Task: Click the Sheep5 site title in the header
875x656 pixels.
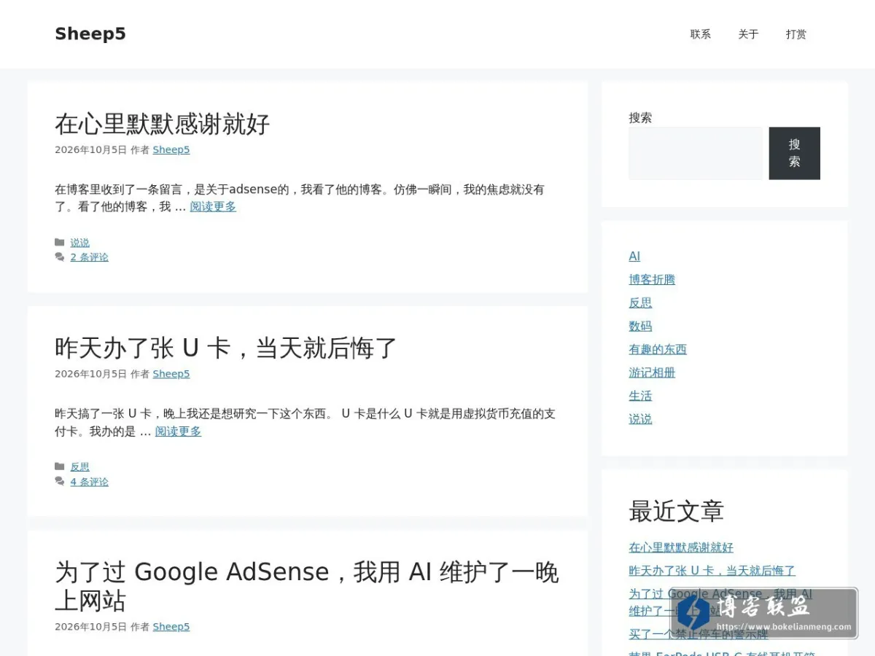Action: [x=90, y=34]
